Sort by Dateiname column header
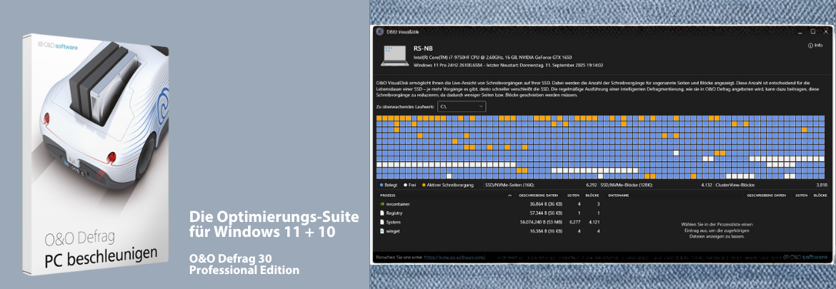The width and height of the screenshot is (836, 289). coord(619,195)
